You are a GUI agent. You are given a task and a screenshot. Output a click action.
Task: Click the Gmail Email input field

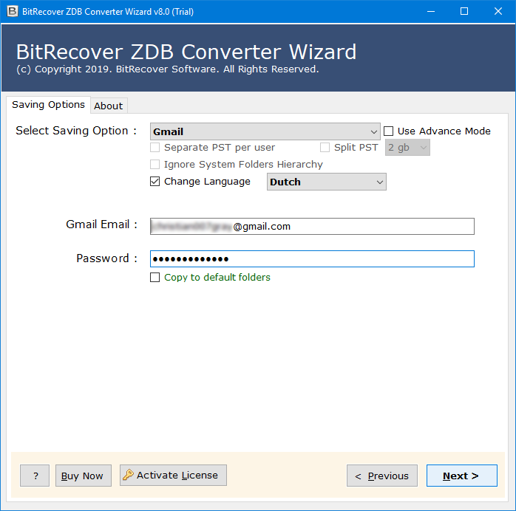pos(312,227)
